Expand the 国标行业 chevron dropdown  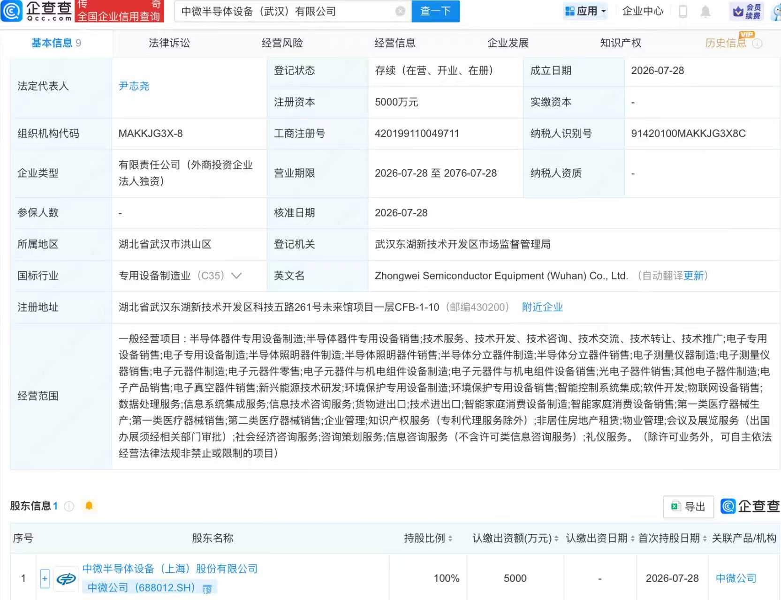(x=236, y=276)
